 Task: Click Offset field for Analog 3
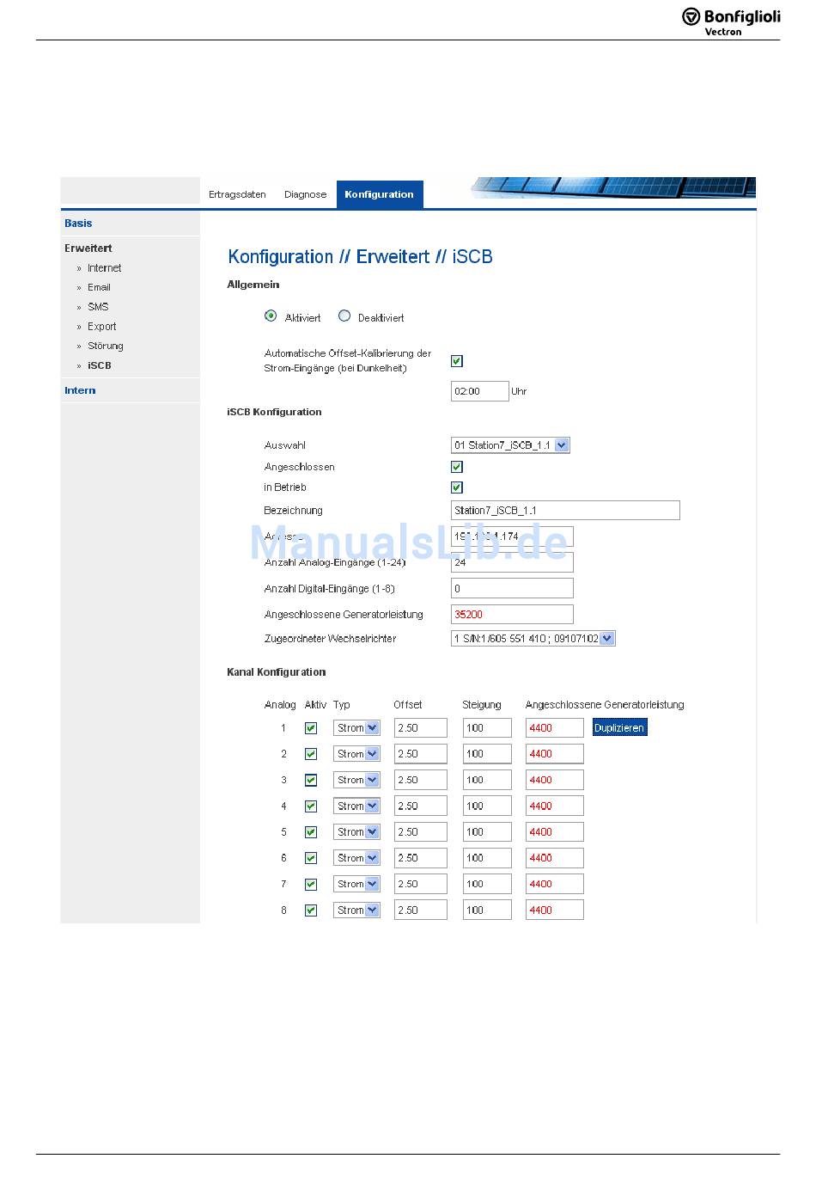[x=421, y=781]
